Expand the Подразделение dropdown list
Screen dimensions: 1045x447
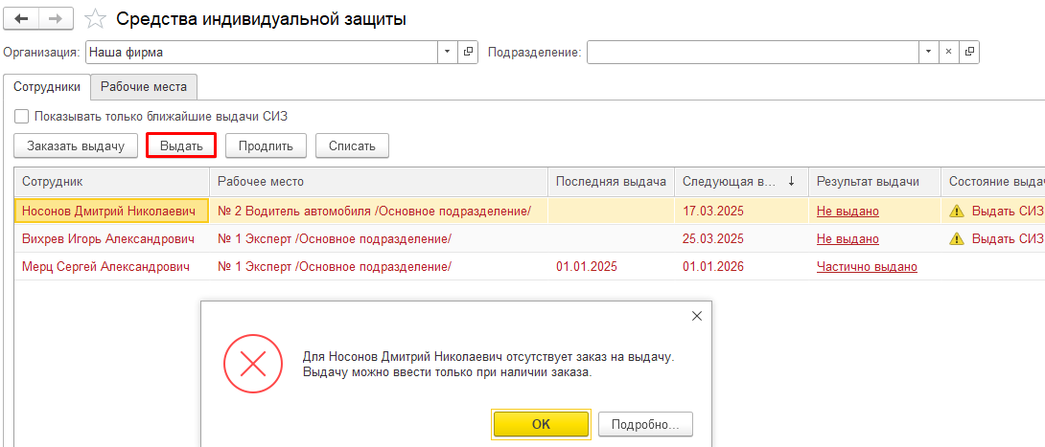pyautogui.click(x=927, y=52)
